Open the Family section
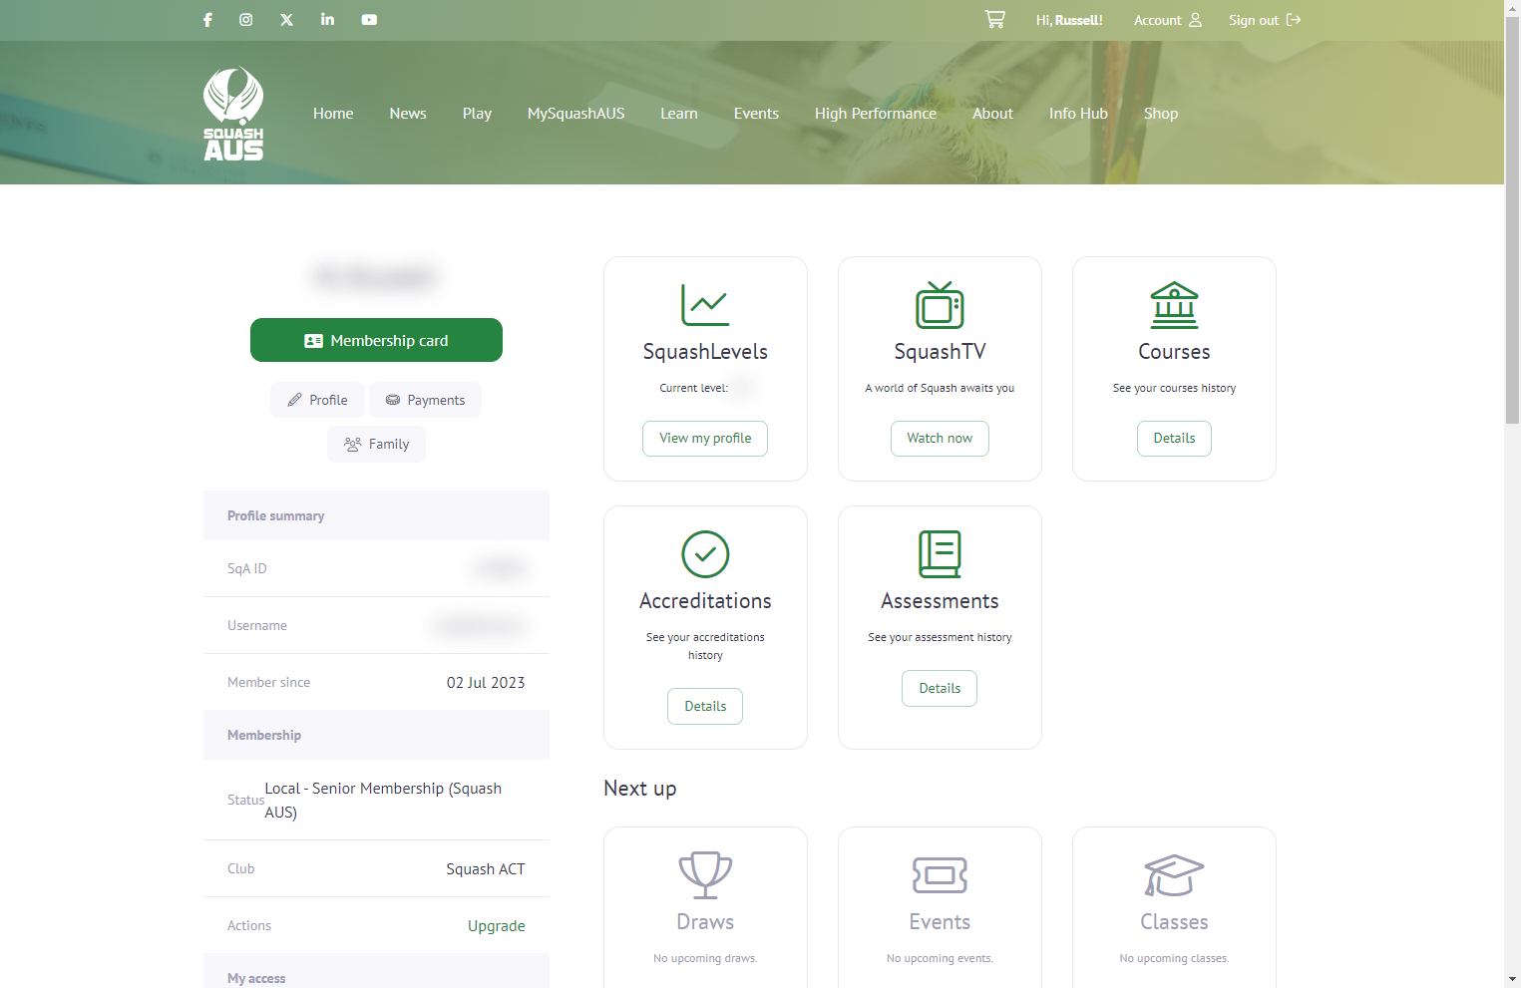The width and height of the screenshot is (1521, 988). tap(376, 444)
